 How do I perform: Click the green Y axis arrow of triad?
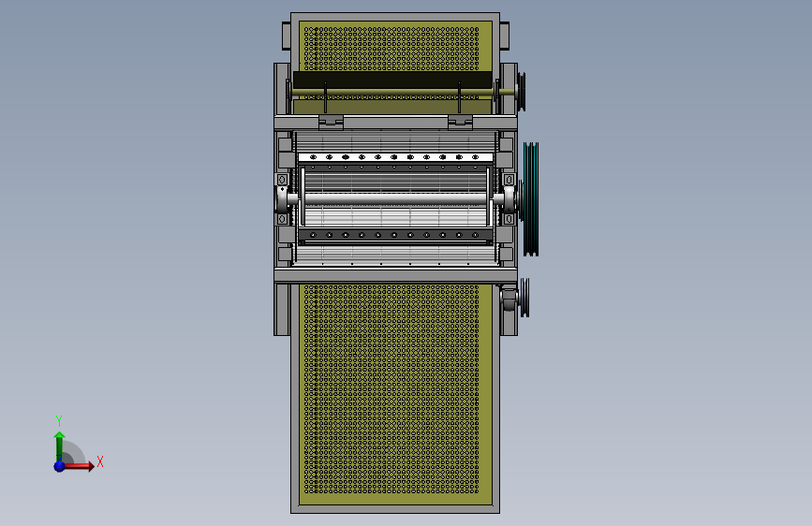pyautogui.click(x=60, y=446)
